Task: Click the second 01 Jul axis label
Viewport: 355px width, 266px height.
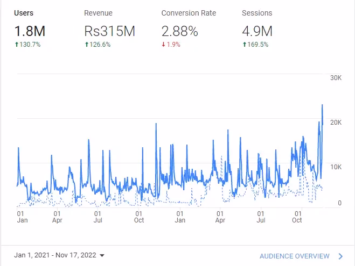Action: (x=261, y=217)
